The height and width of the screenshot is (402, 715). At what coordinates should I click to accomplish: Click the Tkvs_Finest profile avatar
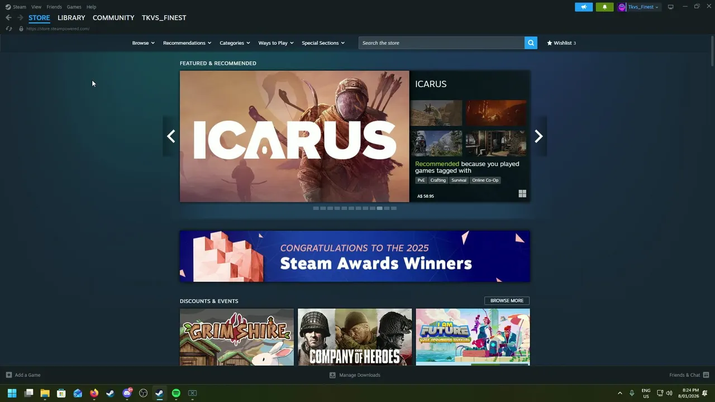click(622, 7)
